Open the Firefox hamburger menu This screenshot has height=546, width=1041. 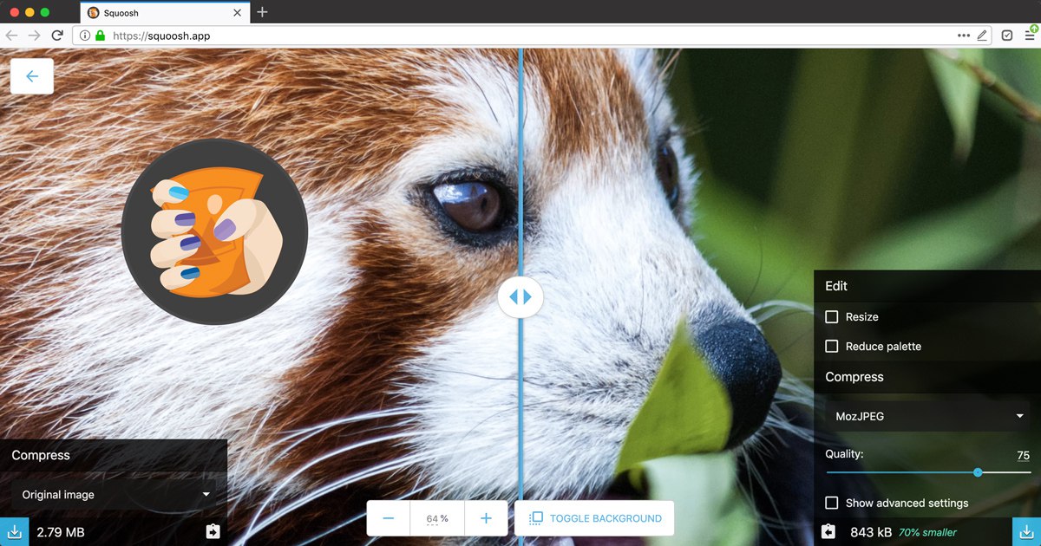pos(1029,36)
